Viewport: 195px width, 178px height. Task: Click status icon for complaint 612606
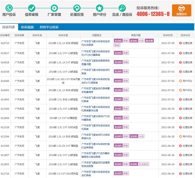tap(180, 118)
